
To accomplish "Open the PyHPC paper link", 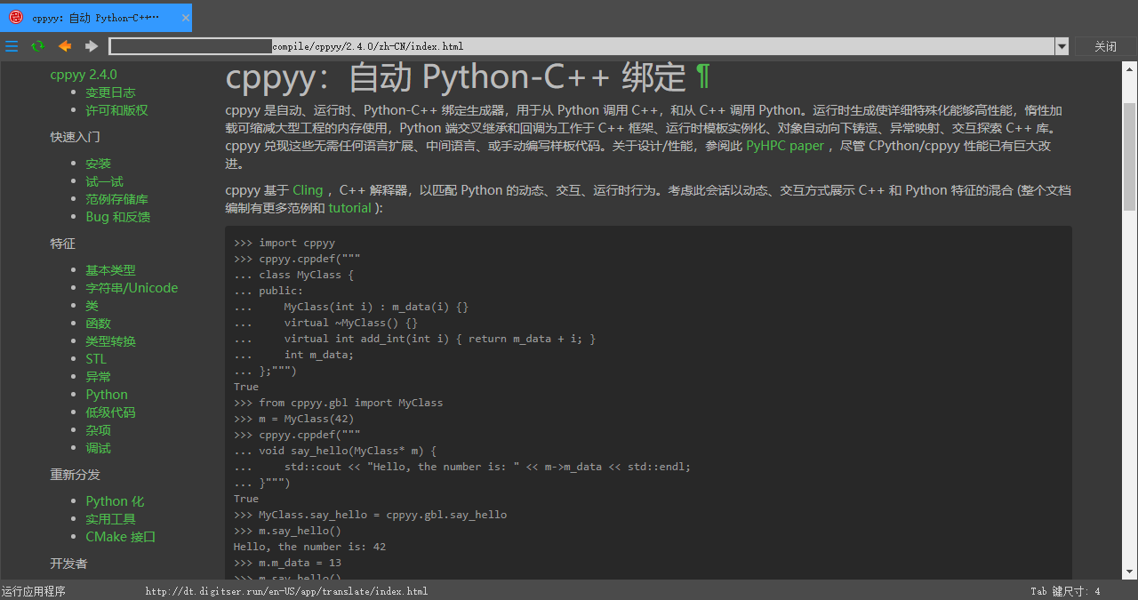I will (x=785, y=146).
